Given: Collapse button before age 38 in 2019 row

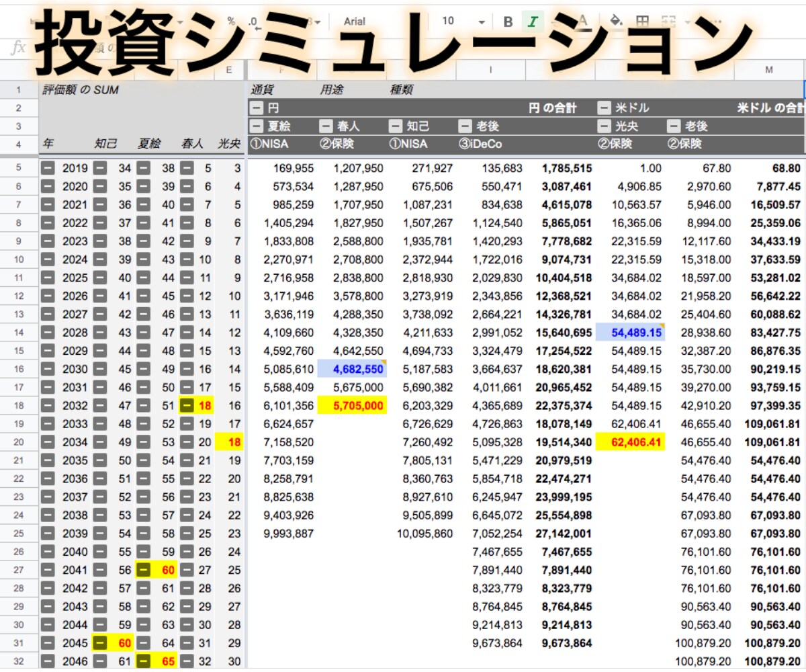Looking at the screenshot, I should click(x=144, y=168).
